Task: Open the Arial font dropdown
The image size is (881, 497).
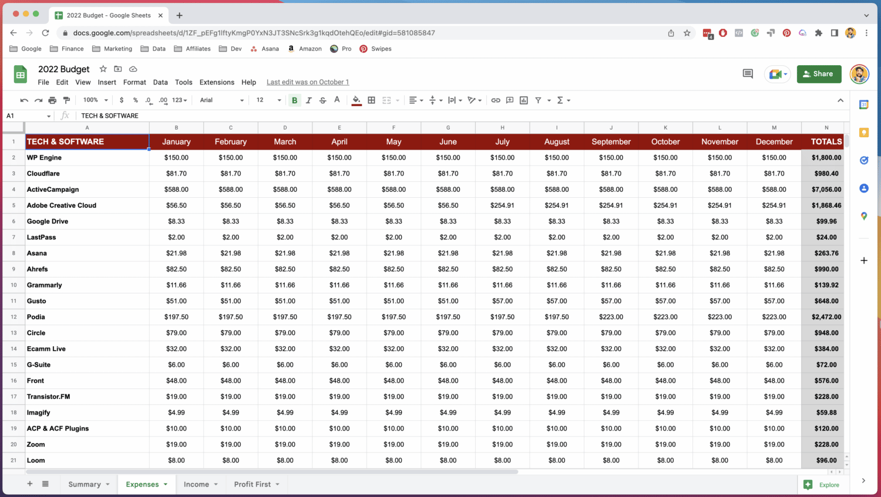Action: pyautogui.click(x=222, y=100)
